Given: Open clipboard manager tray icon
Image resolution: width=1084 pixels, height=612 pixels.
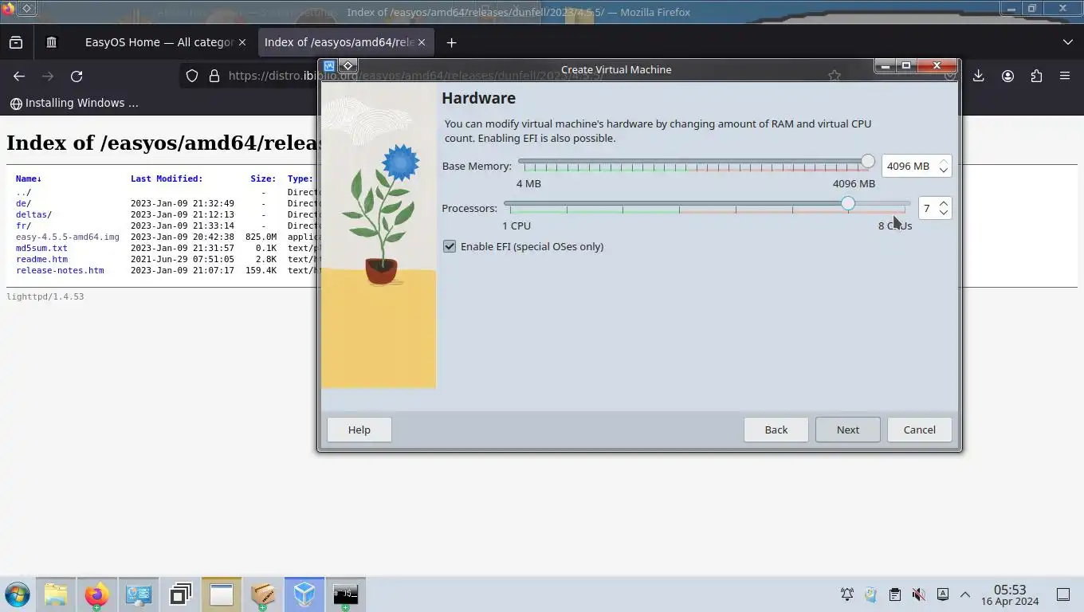Looking at the screenshot, I should (894, 594).
